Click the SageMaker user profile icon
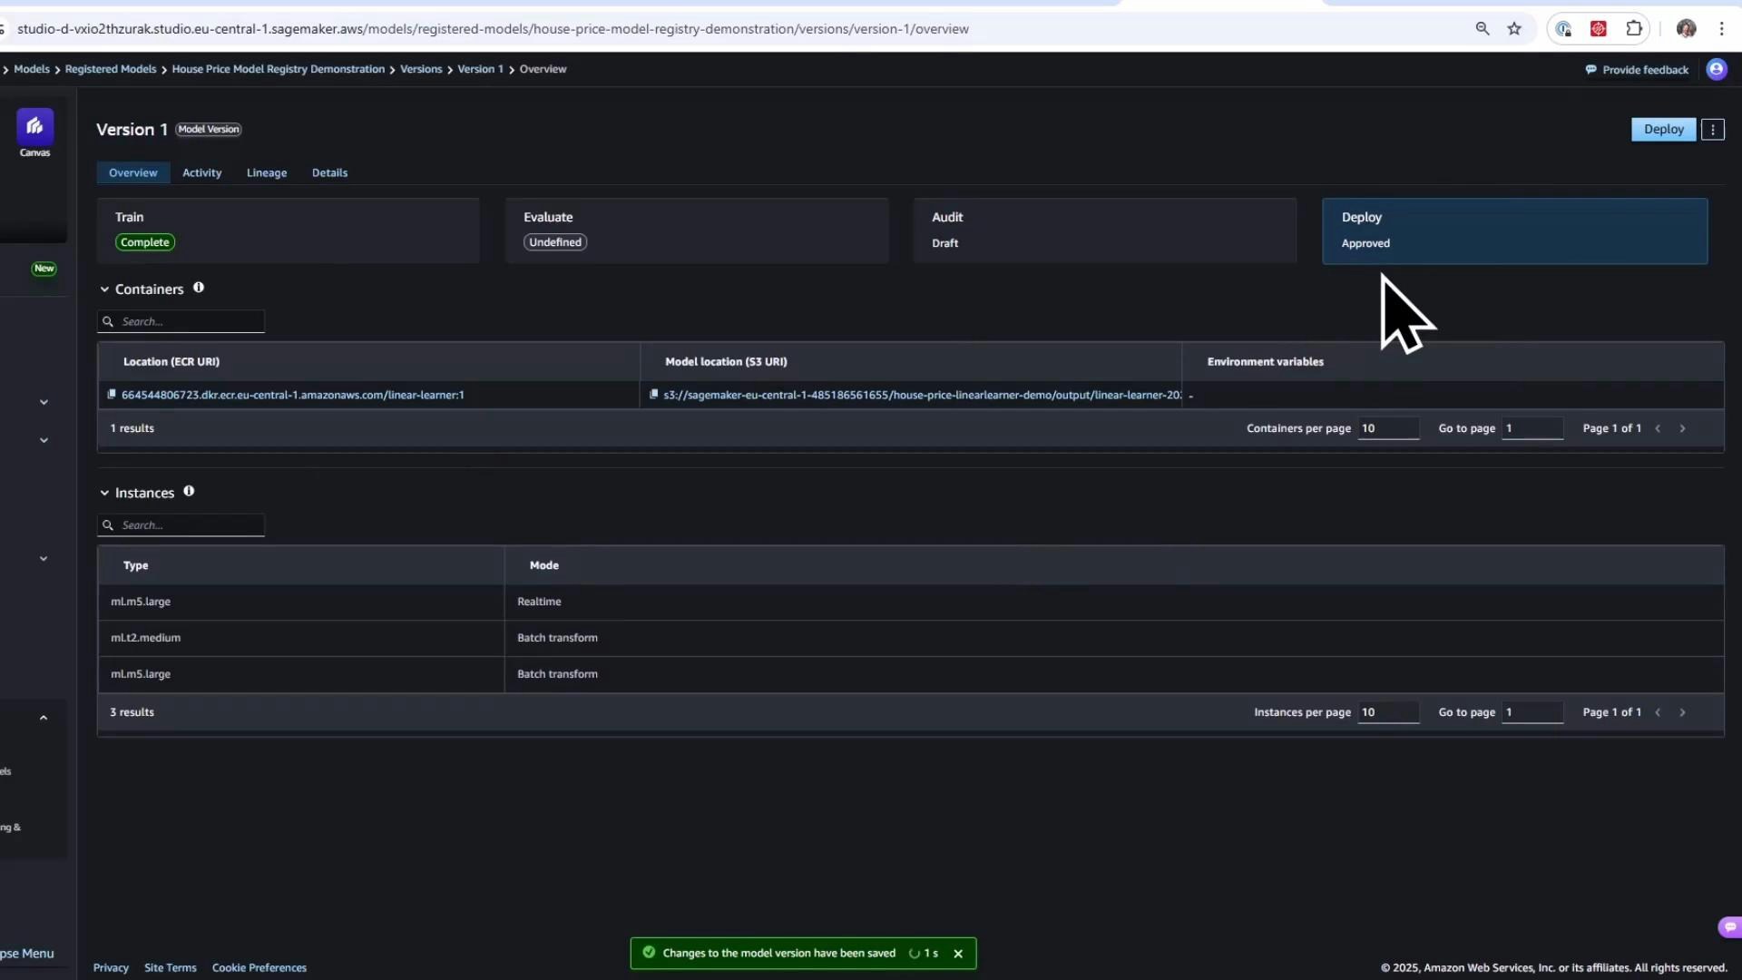This screenshot has width=1742, height=980. (1717, 70)
